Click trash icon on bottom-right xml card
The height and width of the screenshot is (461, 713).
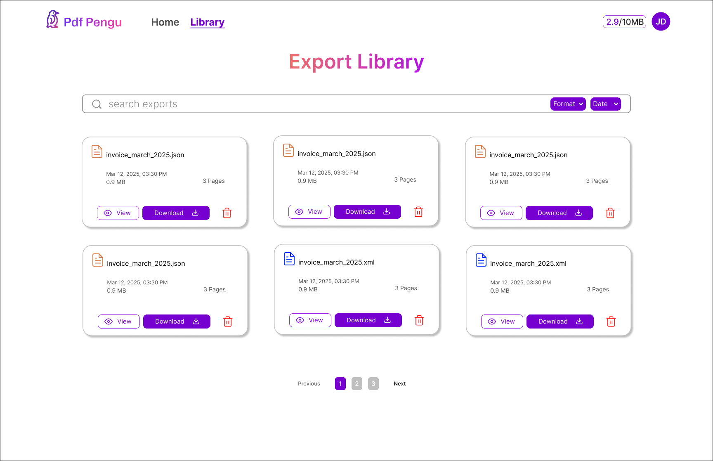point(611,322)
